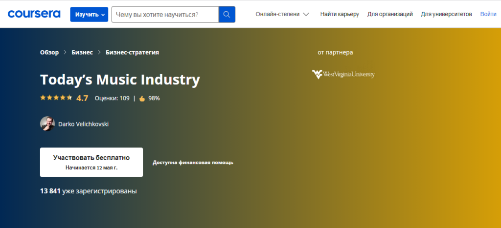Go to Для организаций page
Image resolution: width=501 pixels, height=228 pixels.
[x=390, y=14]
